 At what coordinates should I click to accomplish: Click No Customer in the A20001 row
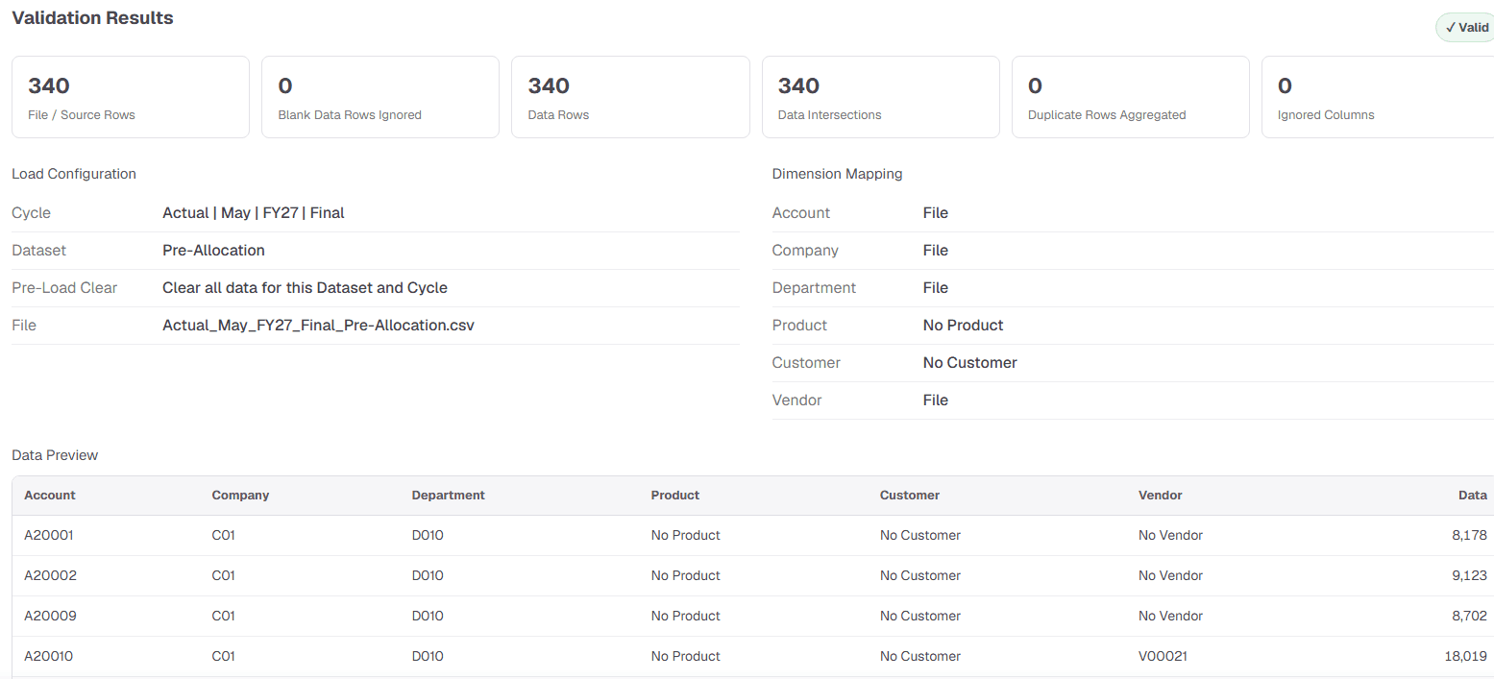click(919, 536)
